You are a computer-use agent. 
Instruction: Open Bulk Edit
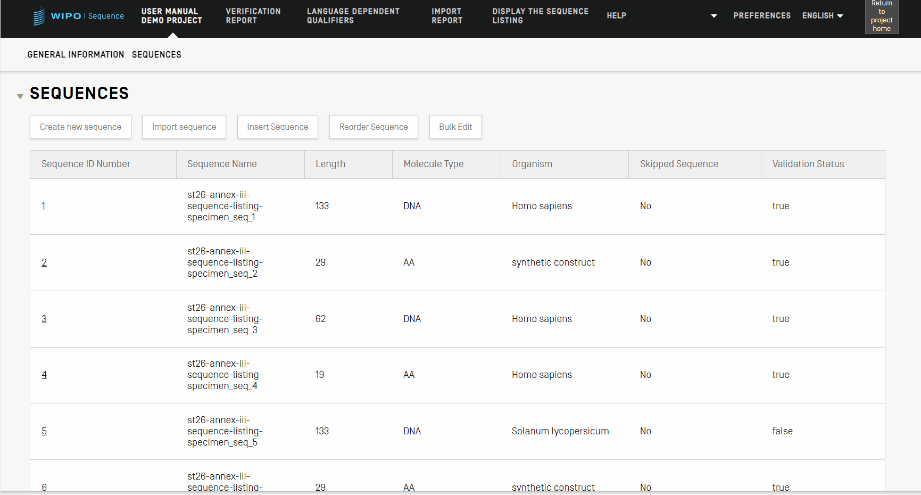(x=455, y=127)
